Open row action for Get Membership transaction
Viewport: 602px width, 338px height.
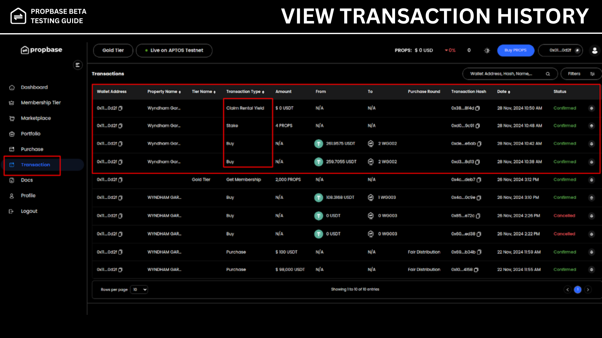[591, 180]
